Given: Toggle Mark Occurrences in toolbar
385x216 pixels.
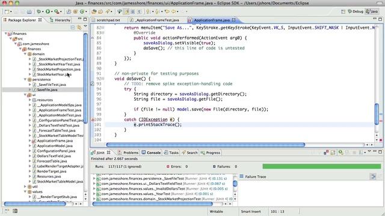Looking at the screenshot, I should pyautogui.click(x=126, y=11).
